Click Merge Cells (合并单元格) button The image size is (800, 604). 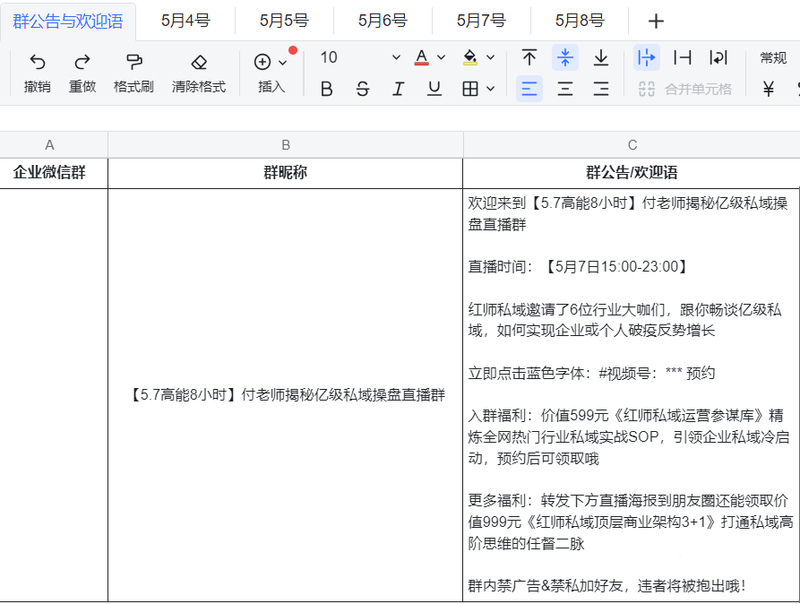pos(685,90)
